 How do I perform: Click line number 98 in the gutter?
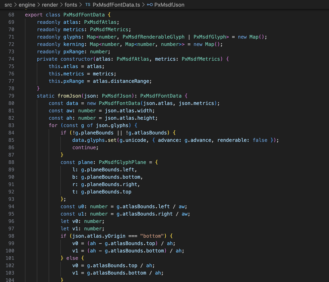pyautogui.click(x=11, y=236)
